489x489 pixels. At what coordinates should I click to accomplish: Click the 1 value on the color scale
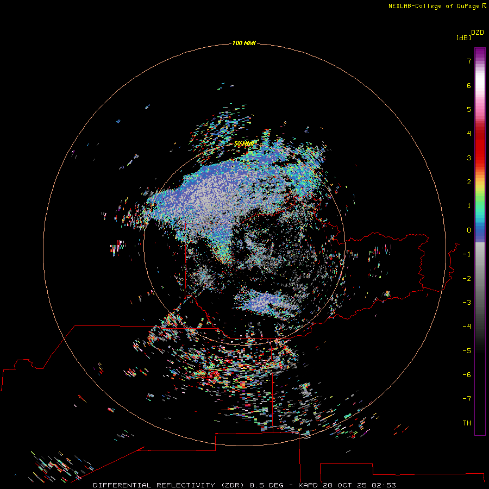click(469, 206)
